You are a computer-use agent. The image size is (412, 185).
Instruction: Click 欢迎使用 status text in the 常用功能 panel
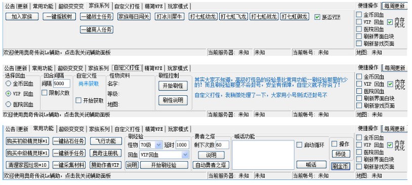(x=57, y=175)
